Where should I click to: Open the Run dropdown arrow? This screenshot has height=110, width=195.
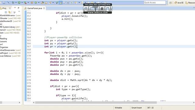point(22,2)
